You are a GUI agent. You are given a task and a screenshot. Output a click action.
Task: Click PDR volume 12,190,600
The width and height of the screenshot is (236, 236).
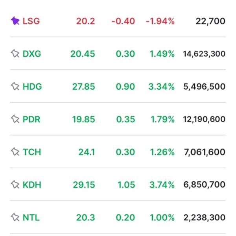tap(204, 119)
